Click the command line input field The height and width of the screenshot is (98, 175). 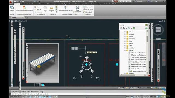87,94
